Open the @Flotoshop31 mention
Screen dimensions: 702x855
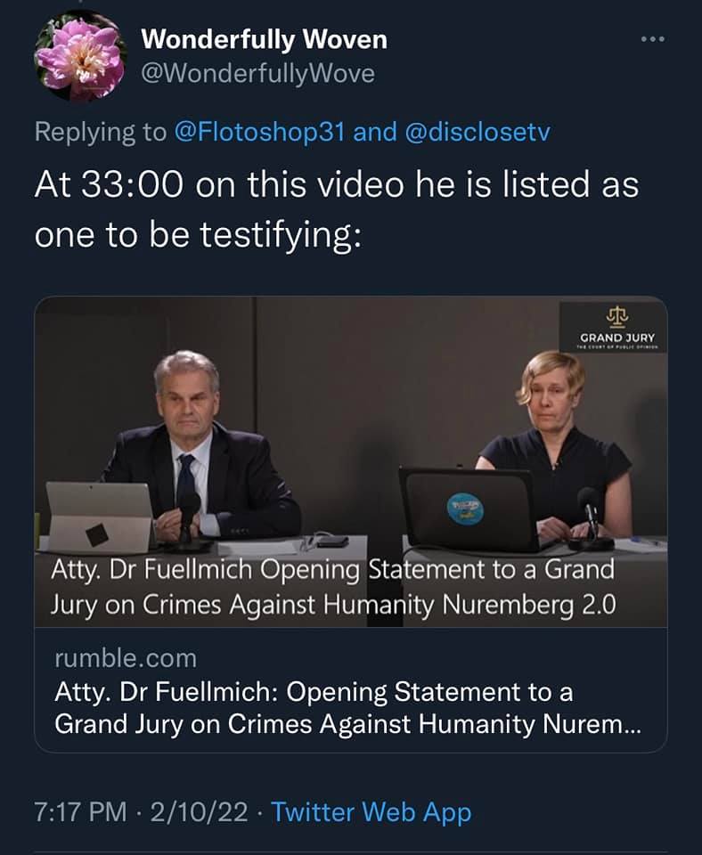[x=258, y=133]
